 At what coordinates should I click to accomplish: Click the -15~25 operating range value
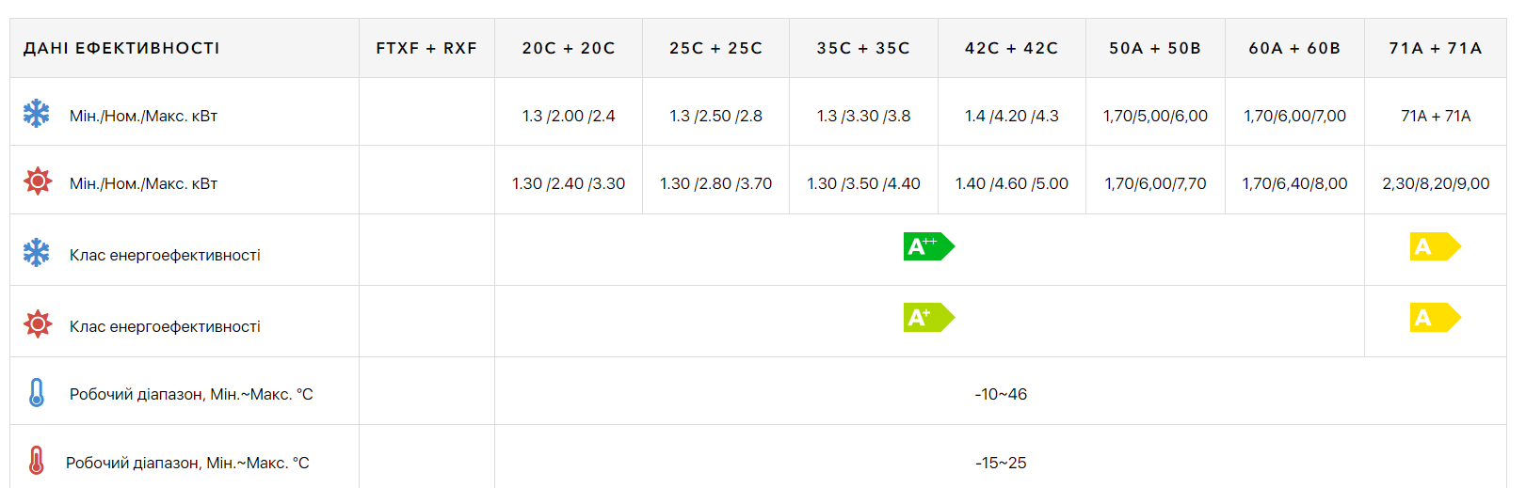[1001, 463]
